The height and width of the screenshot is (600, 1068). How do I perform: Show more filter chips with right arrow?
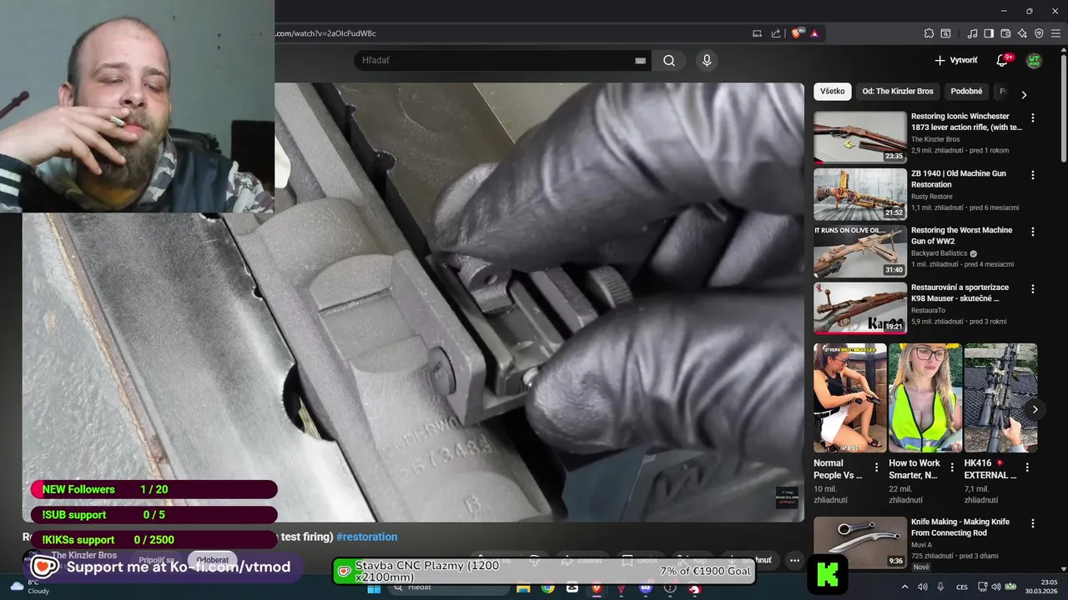click(x=1024, y=94)
